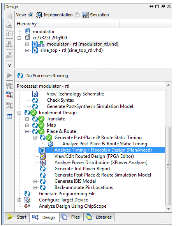Screen dimensions: 176x226
Task: Collapse Generate Post-Place & Route Static Timing node
Action: pos(35,138)
